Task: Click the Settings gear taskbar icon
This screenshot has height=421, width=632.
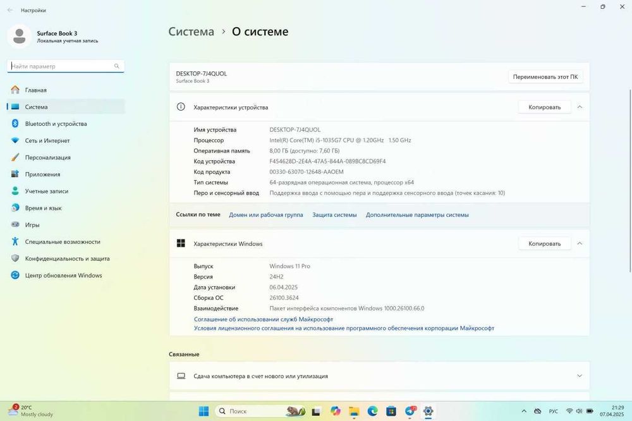Action: pos(428,411)
